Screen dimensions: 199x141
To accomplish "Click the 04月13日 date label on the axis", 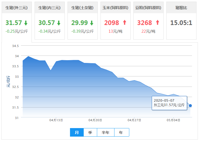I will (56, 120).
